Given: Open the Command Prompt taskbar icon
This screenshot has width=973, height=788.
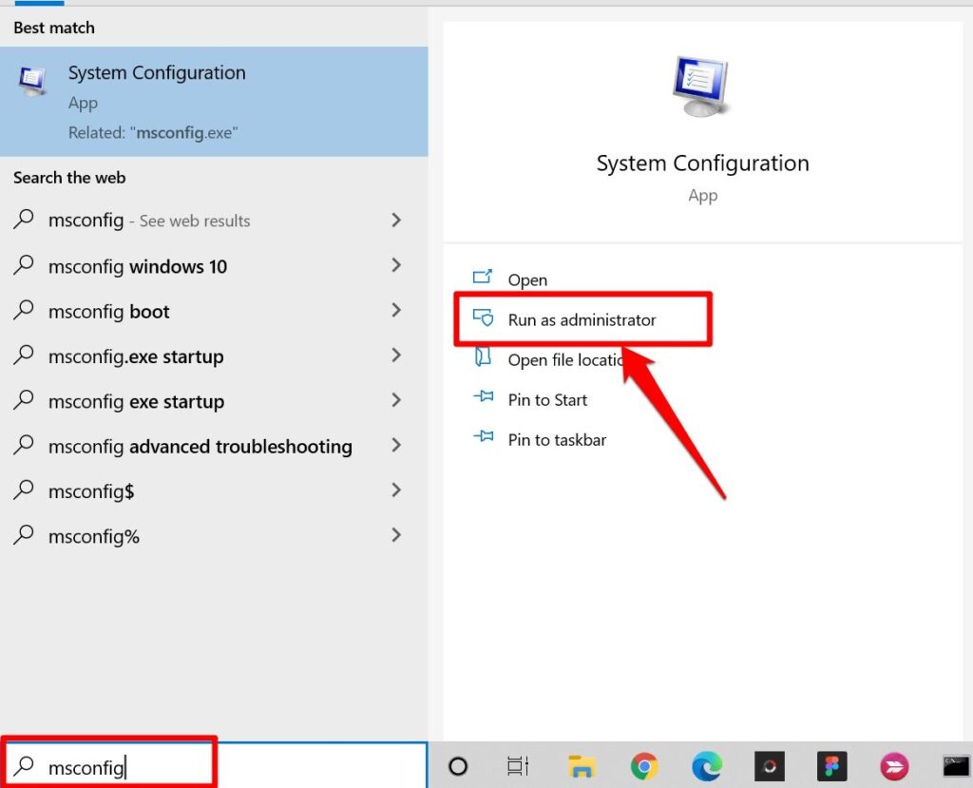Looking at the screenshot, I should 956,766.
